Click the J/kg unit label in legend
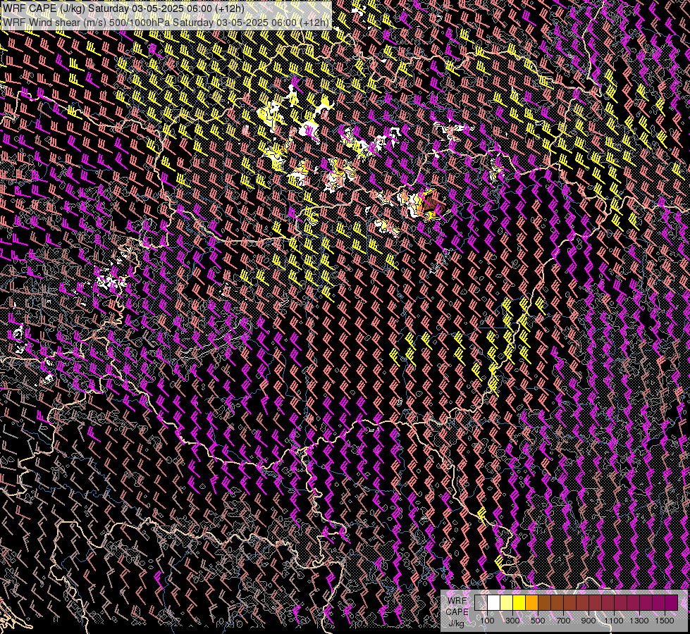The height and width of the screenshot is (634, 690). [x=456, y=624]
